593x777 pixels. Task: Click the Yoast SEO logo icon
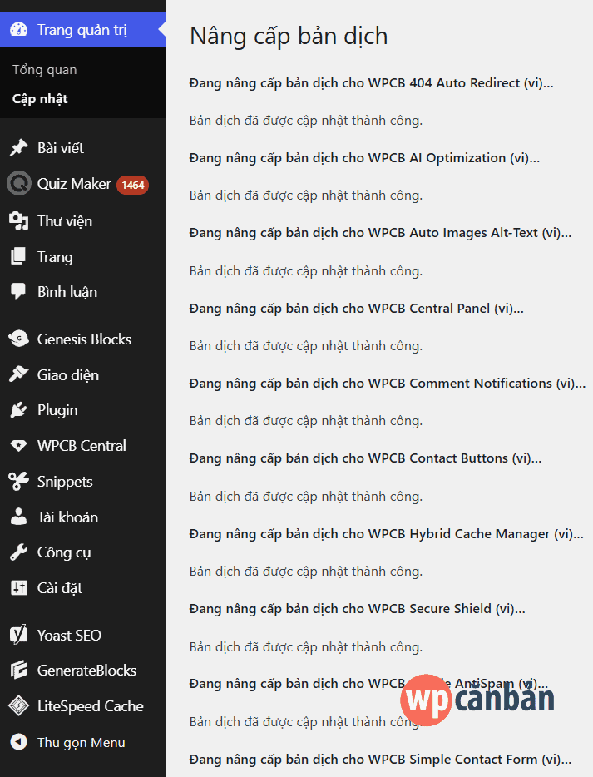[19, 635]
